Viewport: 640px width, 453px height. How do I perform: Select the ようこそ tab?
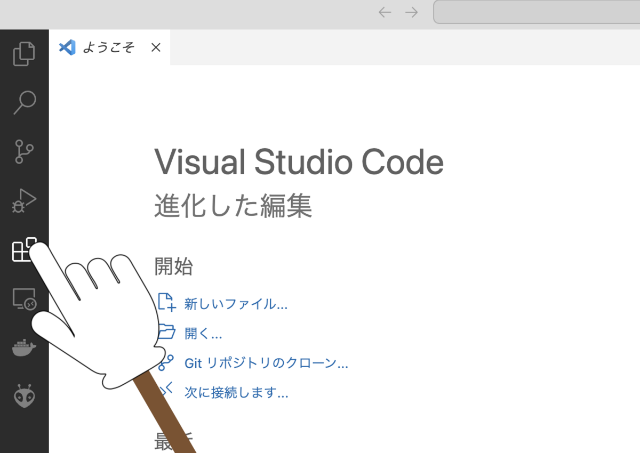[110, 47]
